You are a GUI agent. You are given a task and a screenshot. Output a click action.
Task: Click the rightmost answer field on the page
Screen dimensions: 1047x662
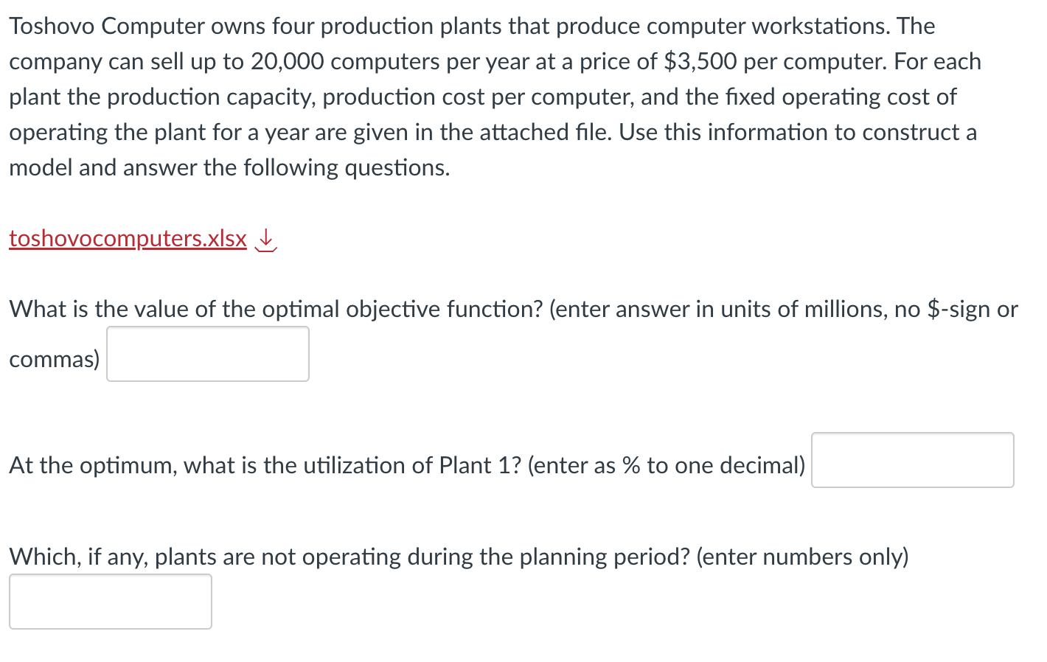pyautogui.click(x=912, y=460)
